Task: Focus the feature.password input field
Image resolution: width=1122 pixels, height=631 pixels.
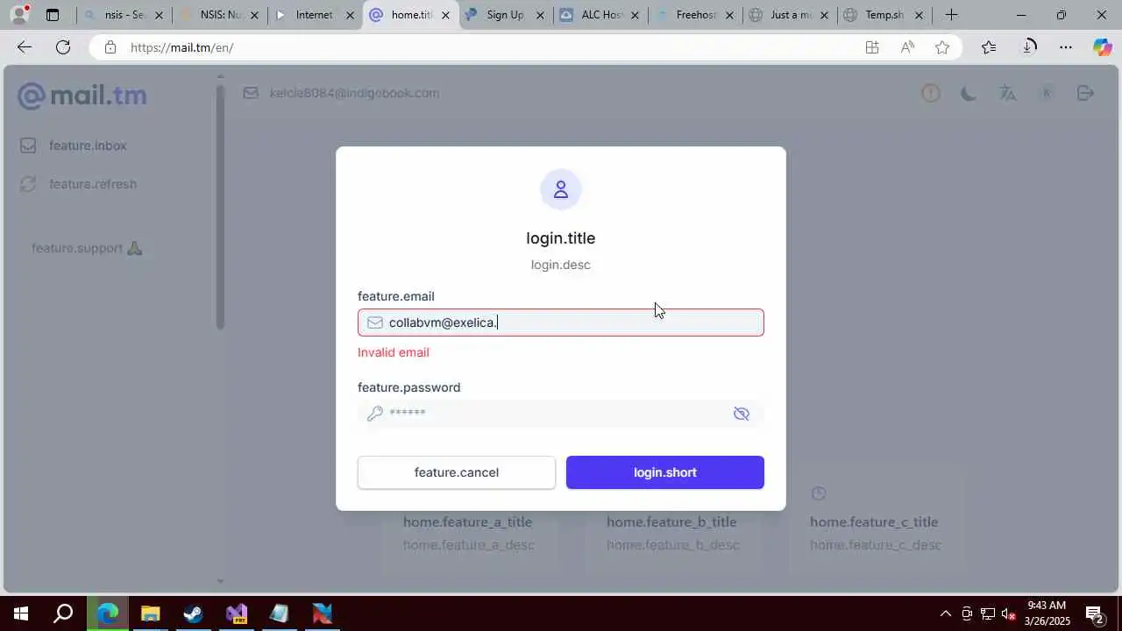Action: click(x=561, y=414)
